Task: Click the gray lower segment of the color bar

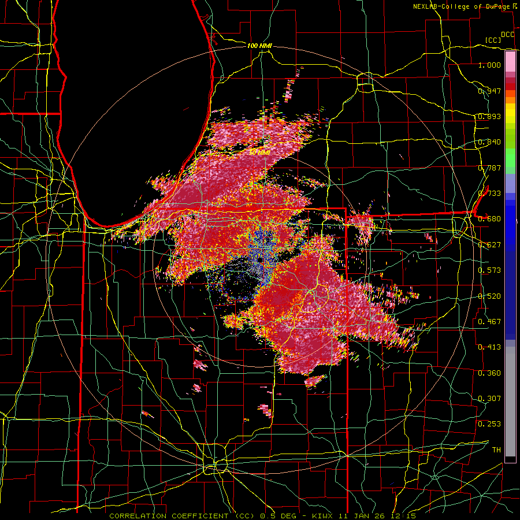Action: pyautogui.click(x=510, y=402)
